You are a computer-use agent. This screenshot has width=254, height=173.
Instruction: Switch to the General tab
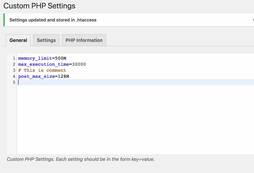18,40
